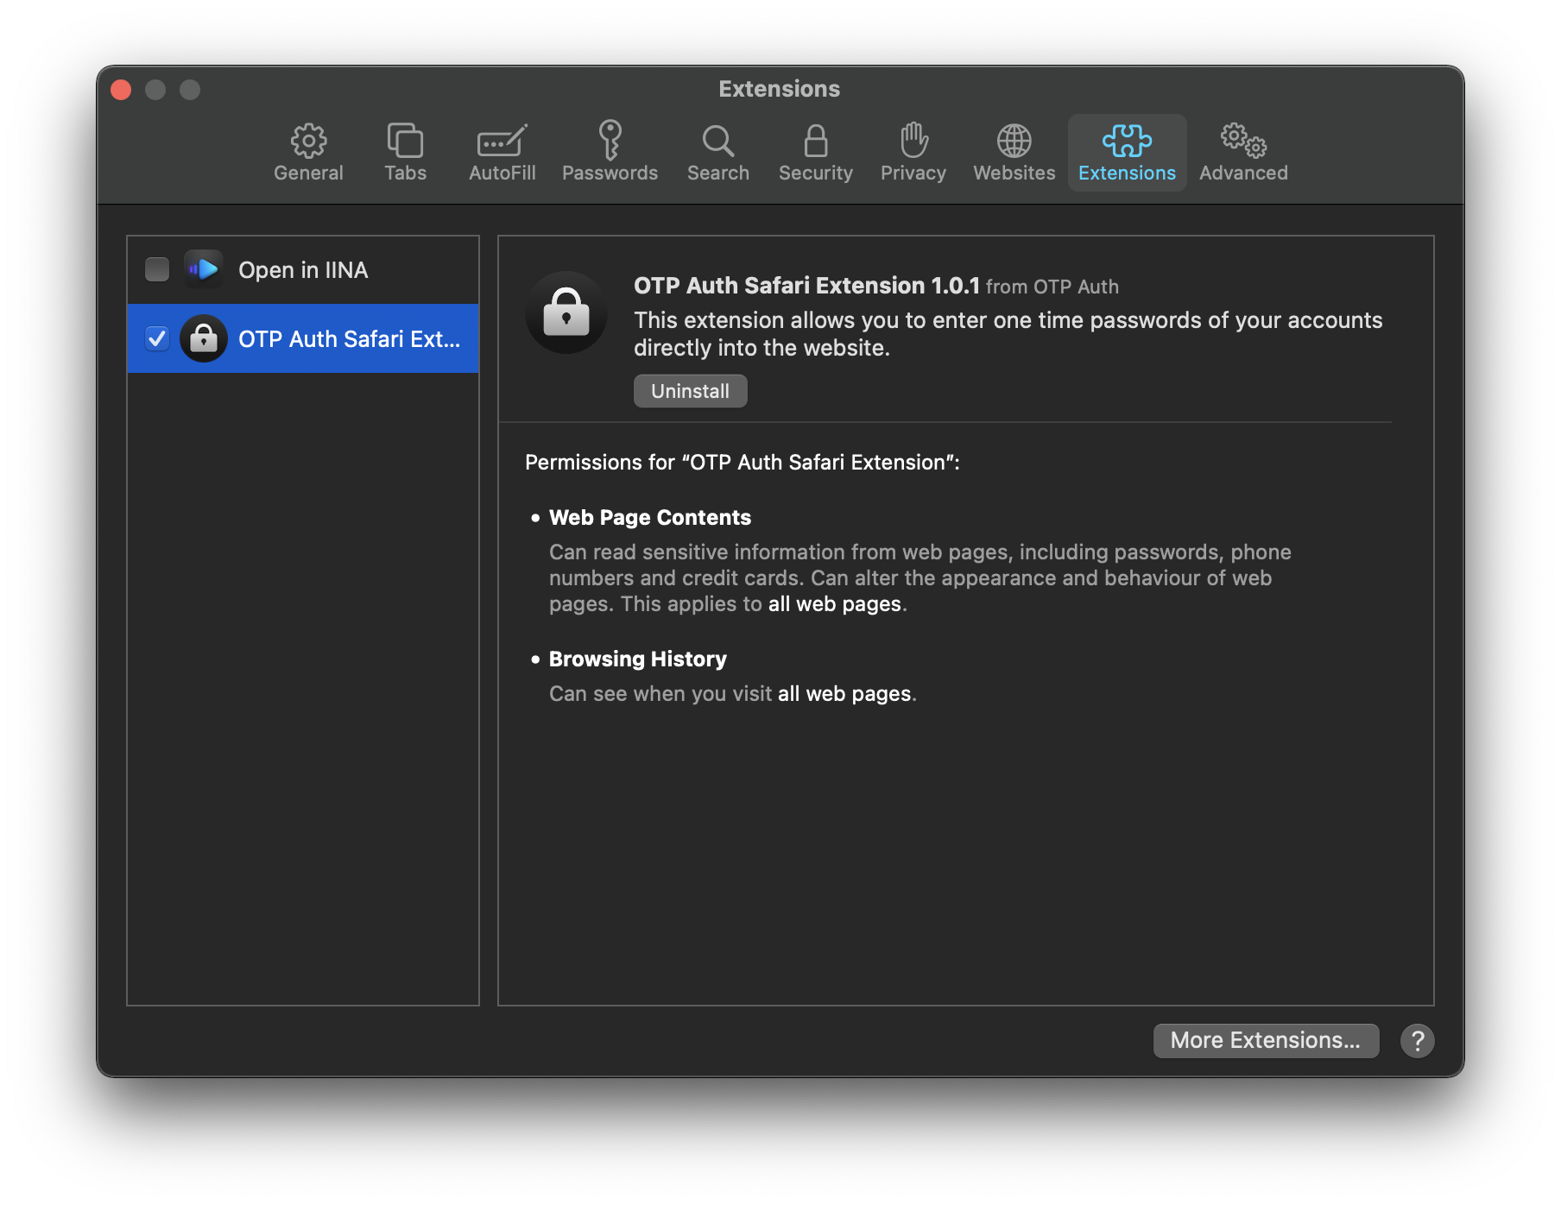Click the IINA player icon in sidebar
Screen dimensions: 1561x1205
(204, 269)
